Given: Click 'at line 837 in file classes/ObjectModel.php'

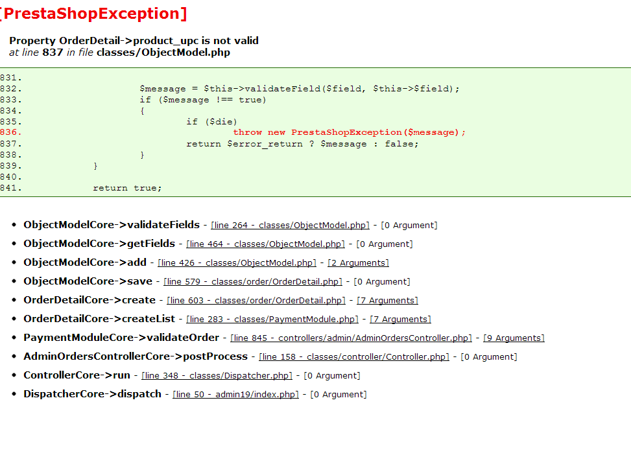Looking at the screenshot, I should pos(119,52).
